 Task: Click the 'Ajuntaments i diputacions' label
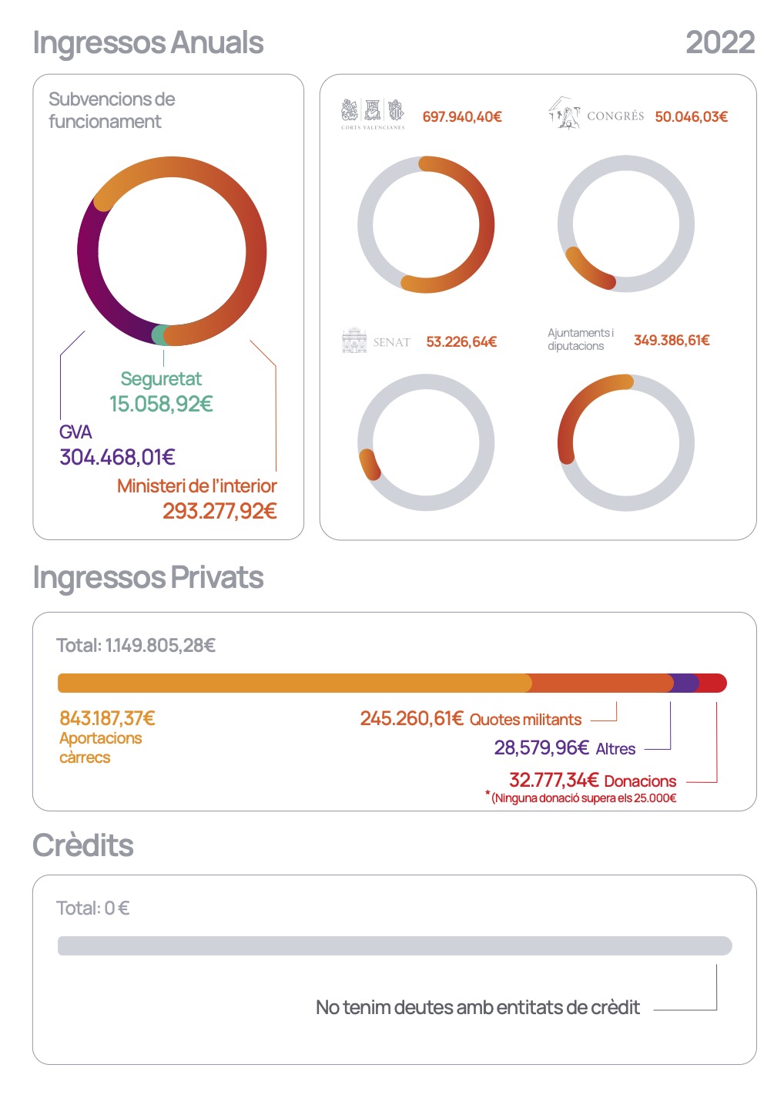[x=581, y=339]
